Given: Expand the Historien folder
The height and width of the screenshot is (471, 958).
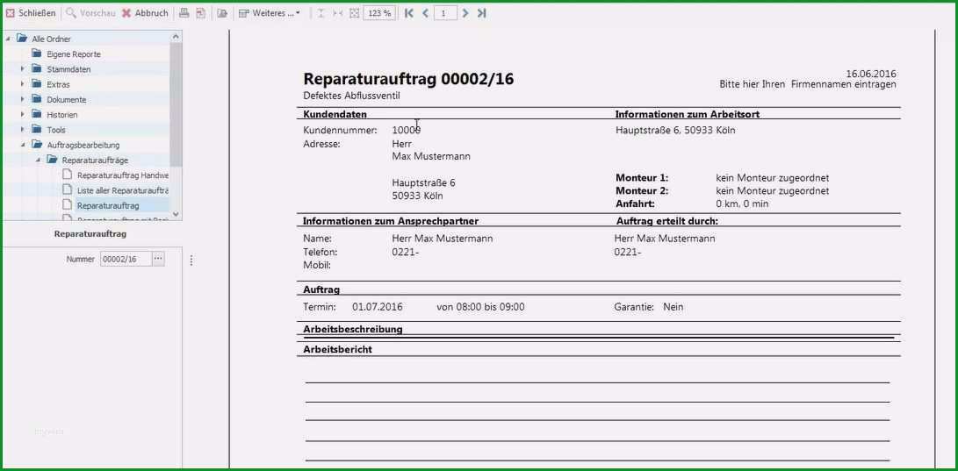Looking at the screenshot, I should (x=23, y=114).
